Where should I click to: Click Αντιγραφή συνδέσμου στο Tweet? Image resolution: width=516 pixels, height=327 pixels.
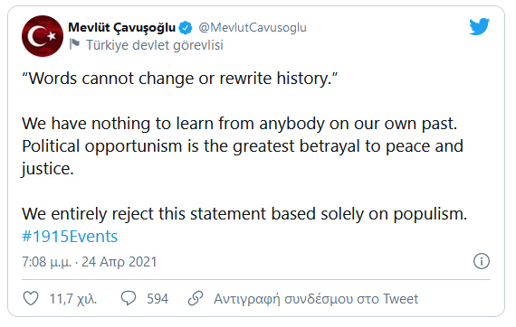tap(316, 299)
